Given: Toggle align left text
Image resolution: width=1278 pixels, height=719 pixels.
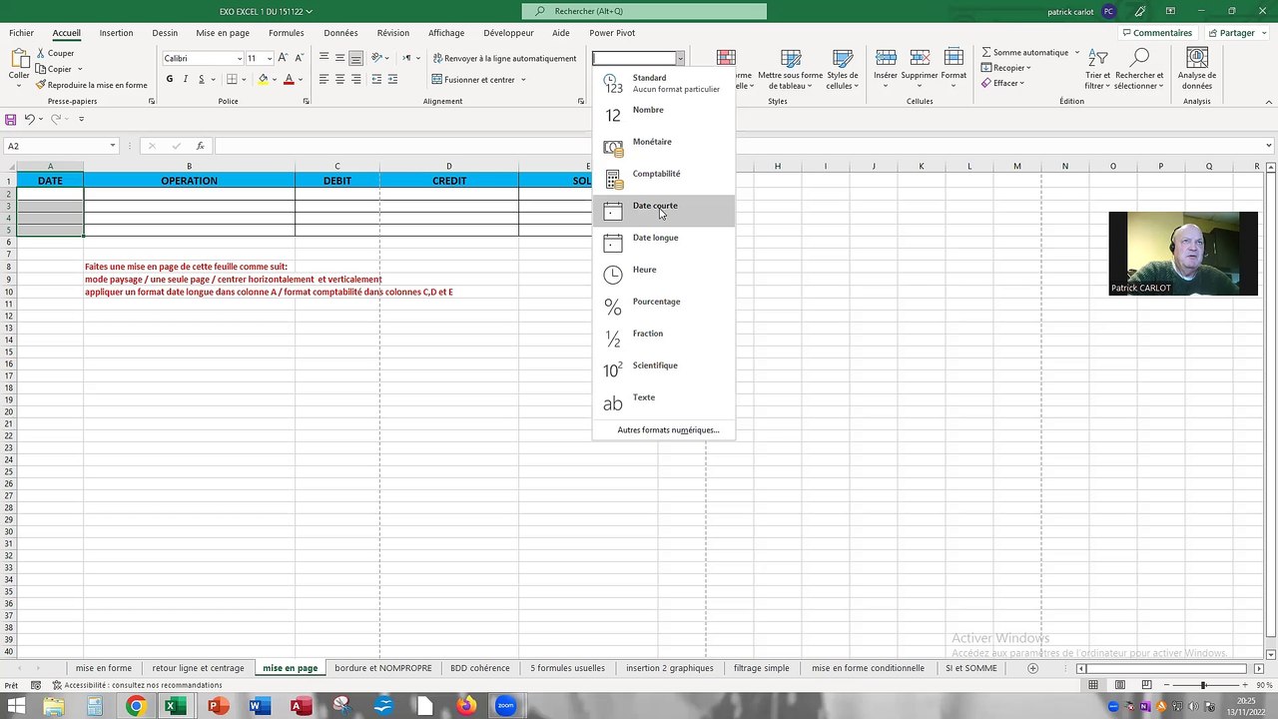Looking at the screenshot, I should pos(323,79).
